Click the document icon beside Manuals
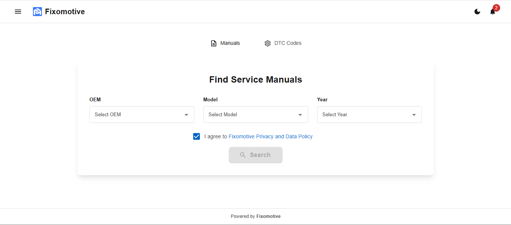Screen dimensions: 511x225 pos(213,43)
